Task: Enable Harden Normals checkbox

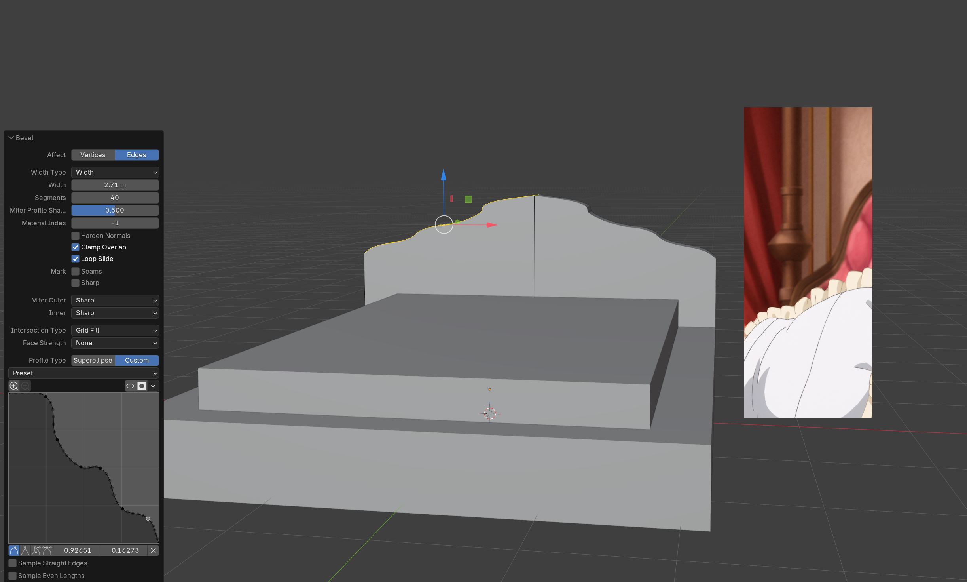Action: click(75, 236)
